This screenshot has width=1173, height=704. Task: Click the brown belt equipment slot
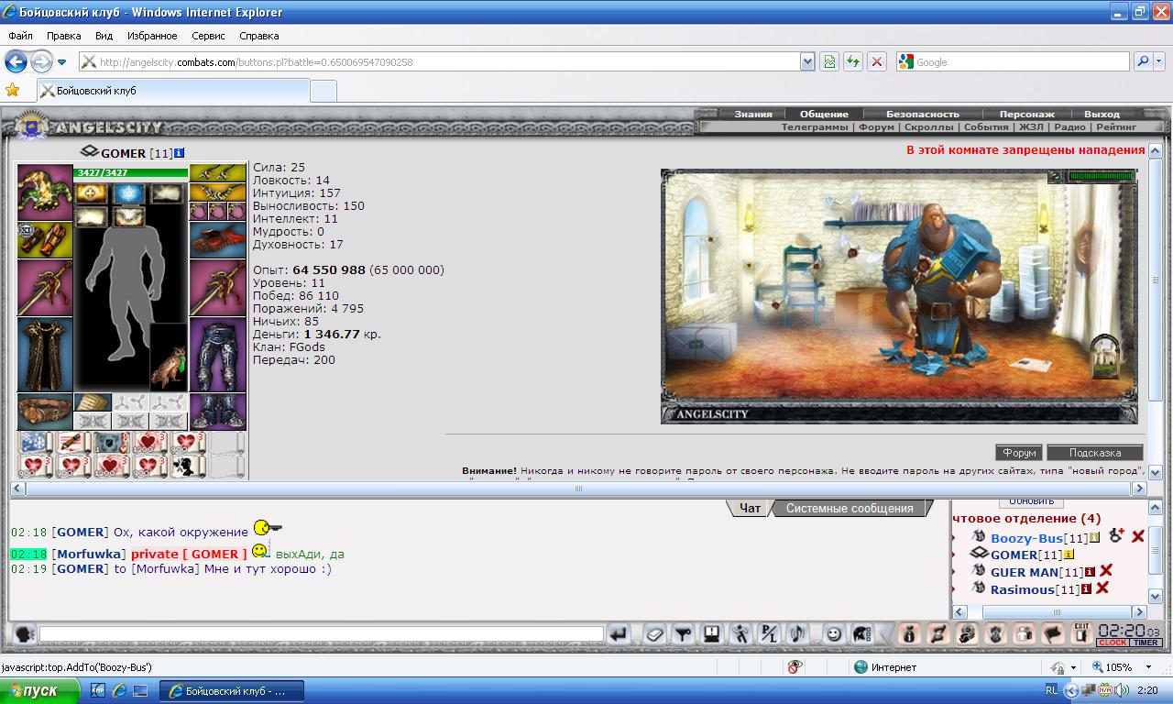45,412
